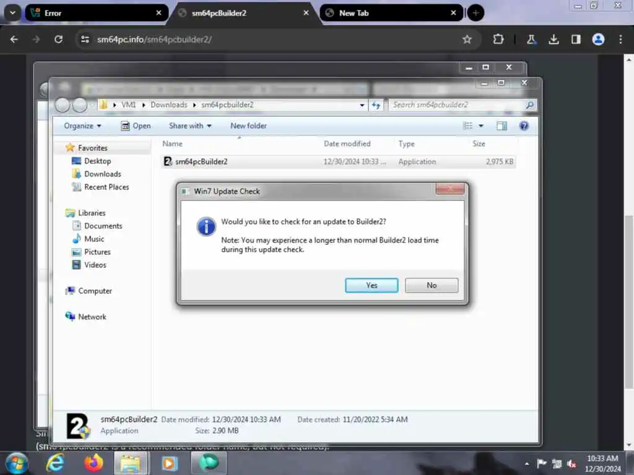Navigate to VM1 in breadcrumb
This screenshot has height=475, width=634.
click(129, 105)
